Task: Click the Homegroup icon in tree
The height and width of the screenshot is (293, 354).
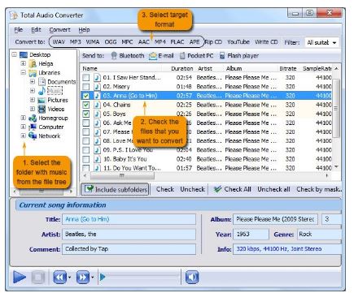Action: coord(33,118)
